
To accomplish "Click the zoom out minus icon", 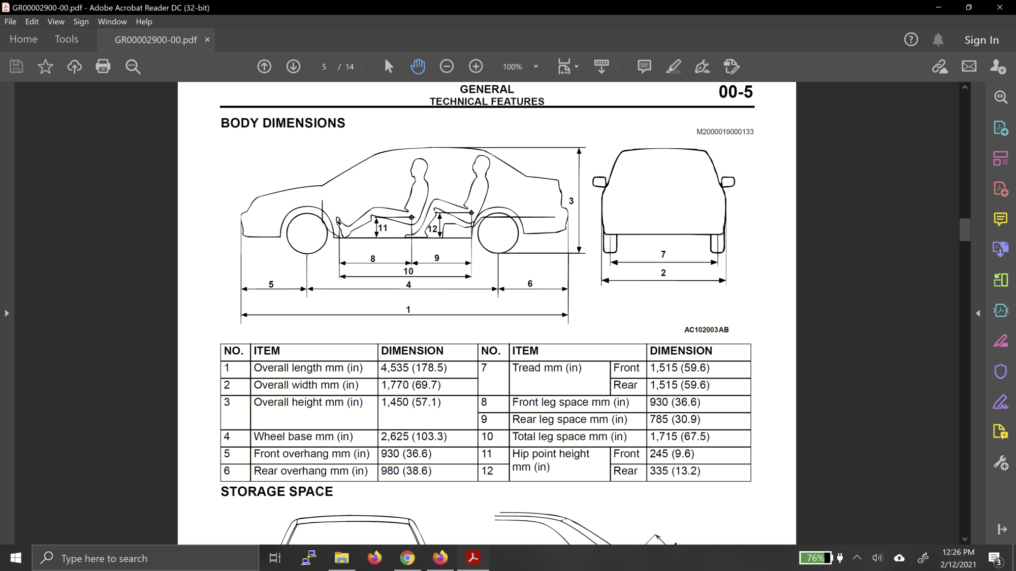I will click(x=447, y=66).
